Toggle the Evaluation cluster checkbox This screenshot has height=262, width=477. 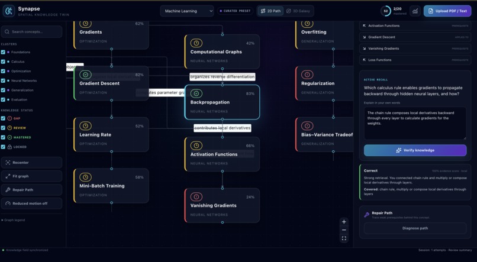[x=3, y=99]
